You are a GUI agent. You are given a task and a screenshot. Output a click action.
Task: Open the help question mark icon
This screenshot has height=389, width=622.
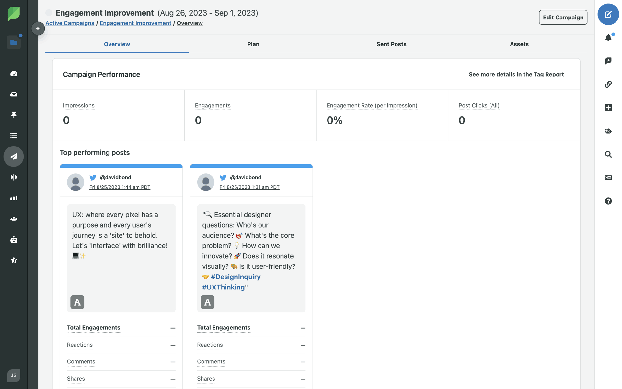(x=608, y=201)
